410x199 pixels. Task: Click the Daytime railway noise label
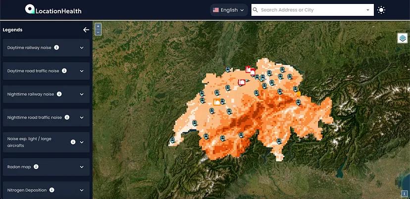[29, 48]
